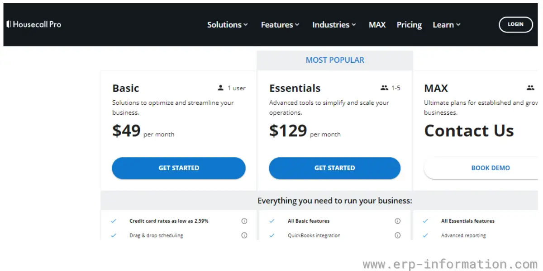Select the MOST POPULAR banner label
Viewport: 543px width, 271px height.
pos(335,60)
